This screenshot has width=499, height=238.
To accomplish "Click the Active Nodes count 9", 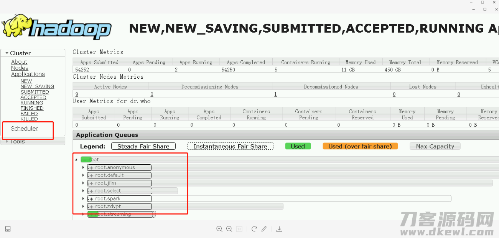I will pos(77,94).
